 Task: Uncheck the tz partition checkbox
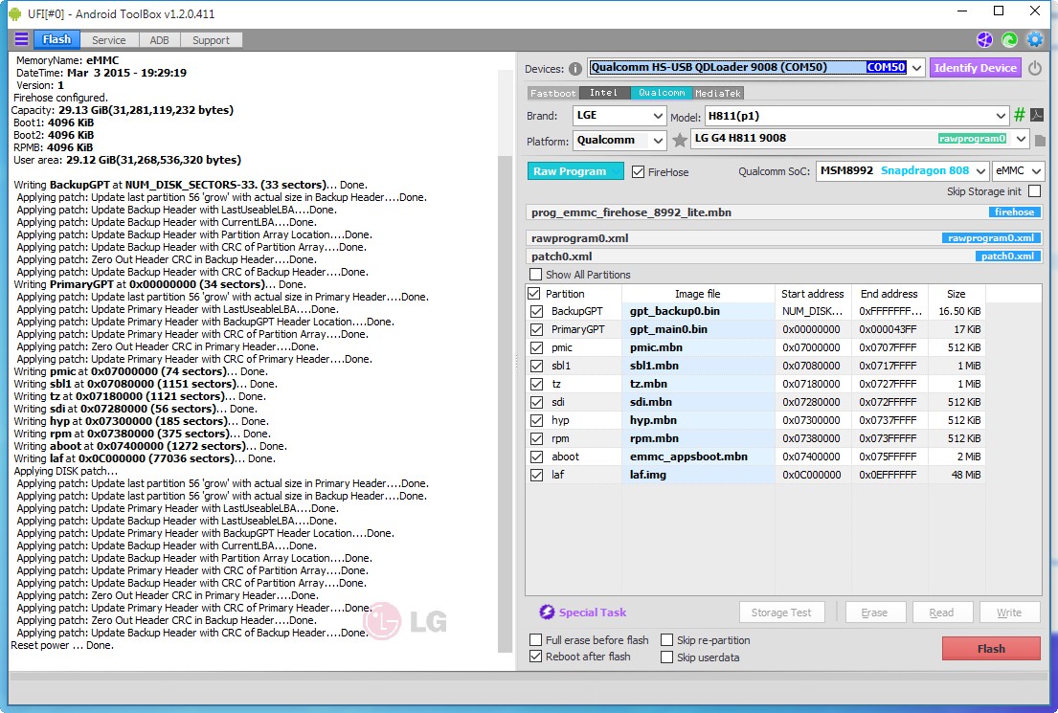click(x=536, y=384)
